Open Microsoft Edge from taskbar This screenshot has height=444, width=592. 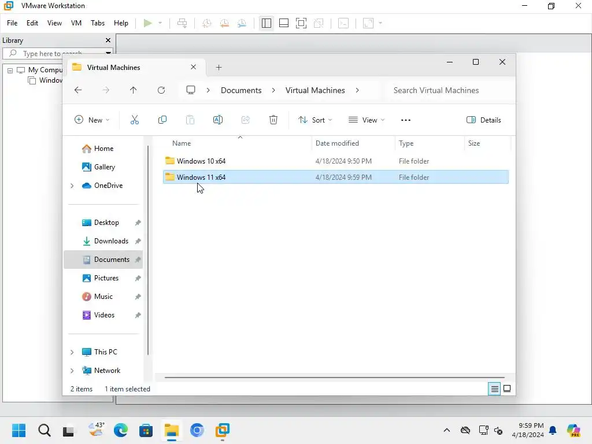120,430
